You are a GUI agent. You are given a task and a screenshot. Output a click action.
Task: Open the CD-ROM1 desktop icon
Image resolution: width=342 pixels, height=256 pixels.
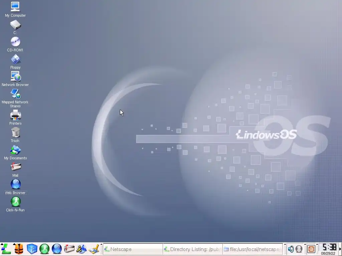pos(15,44)
